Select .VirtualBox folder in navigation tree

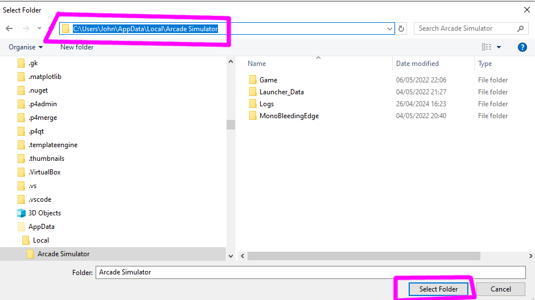point(44,172)
